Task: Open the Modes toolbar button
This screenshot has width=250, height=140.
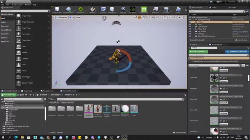Action: coord(92,10)
